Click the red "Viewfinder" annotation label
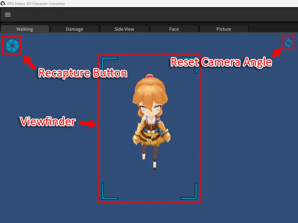Viewport: 298px width, 223px height. coord(47,122)
